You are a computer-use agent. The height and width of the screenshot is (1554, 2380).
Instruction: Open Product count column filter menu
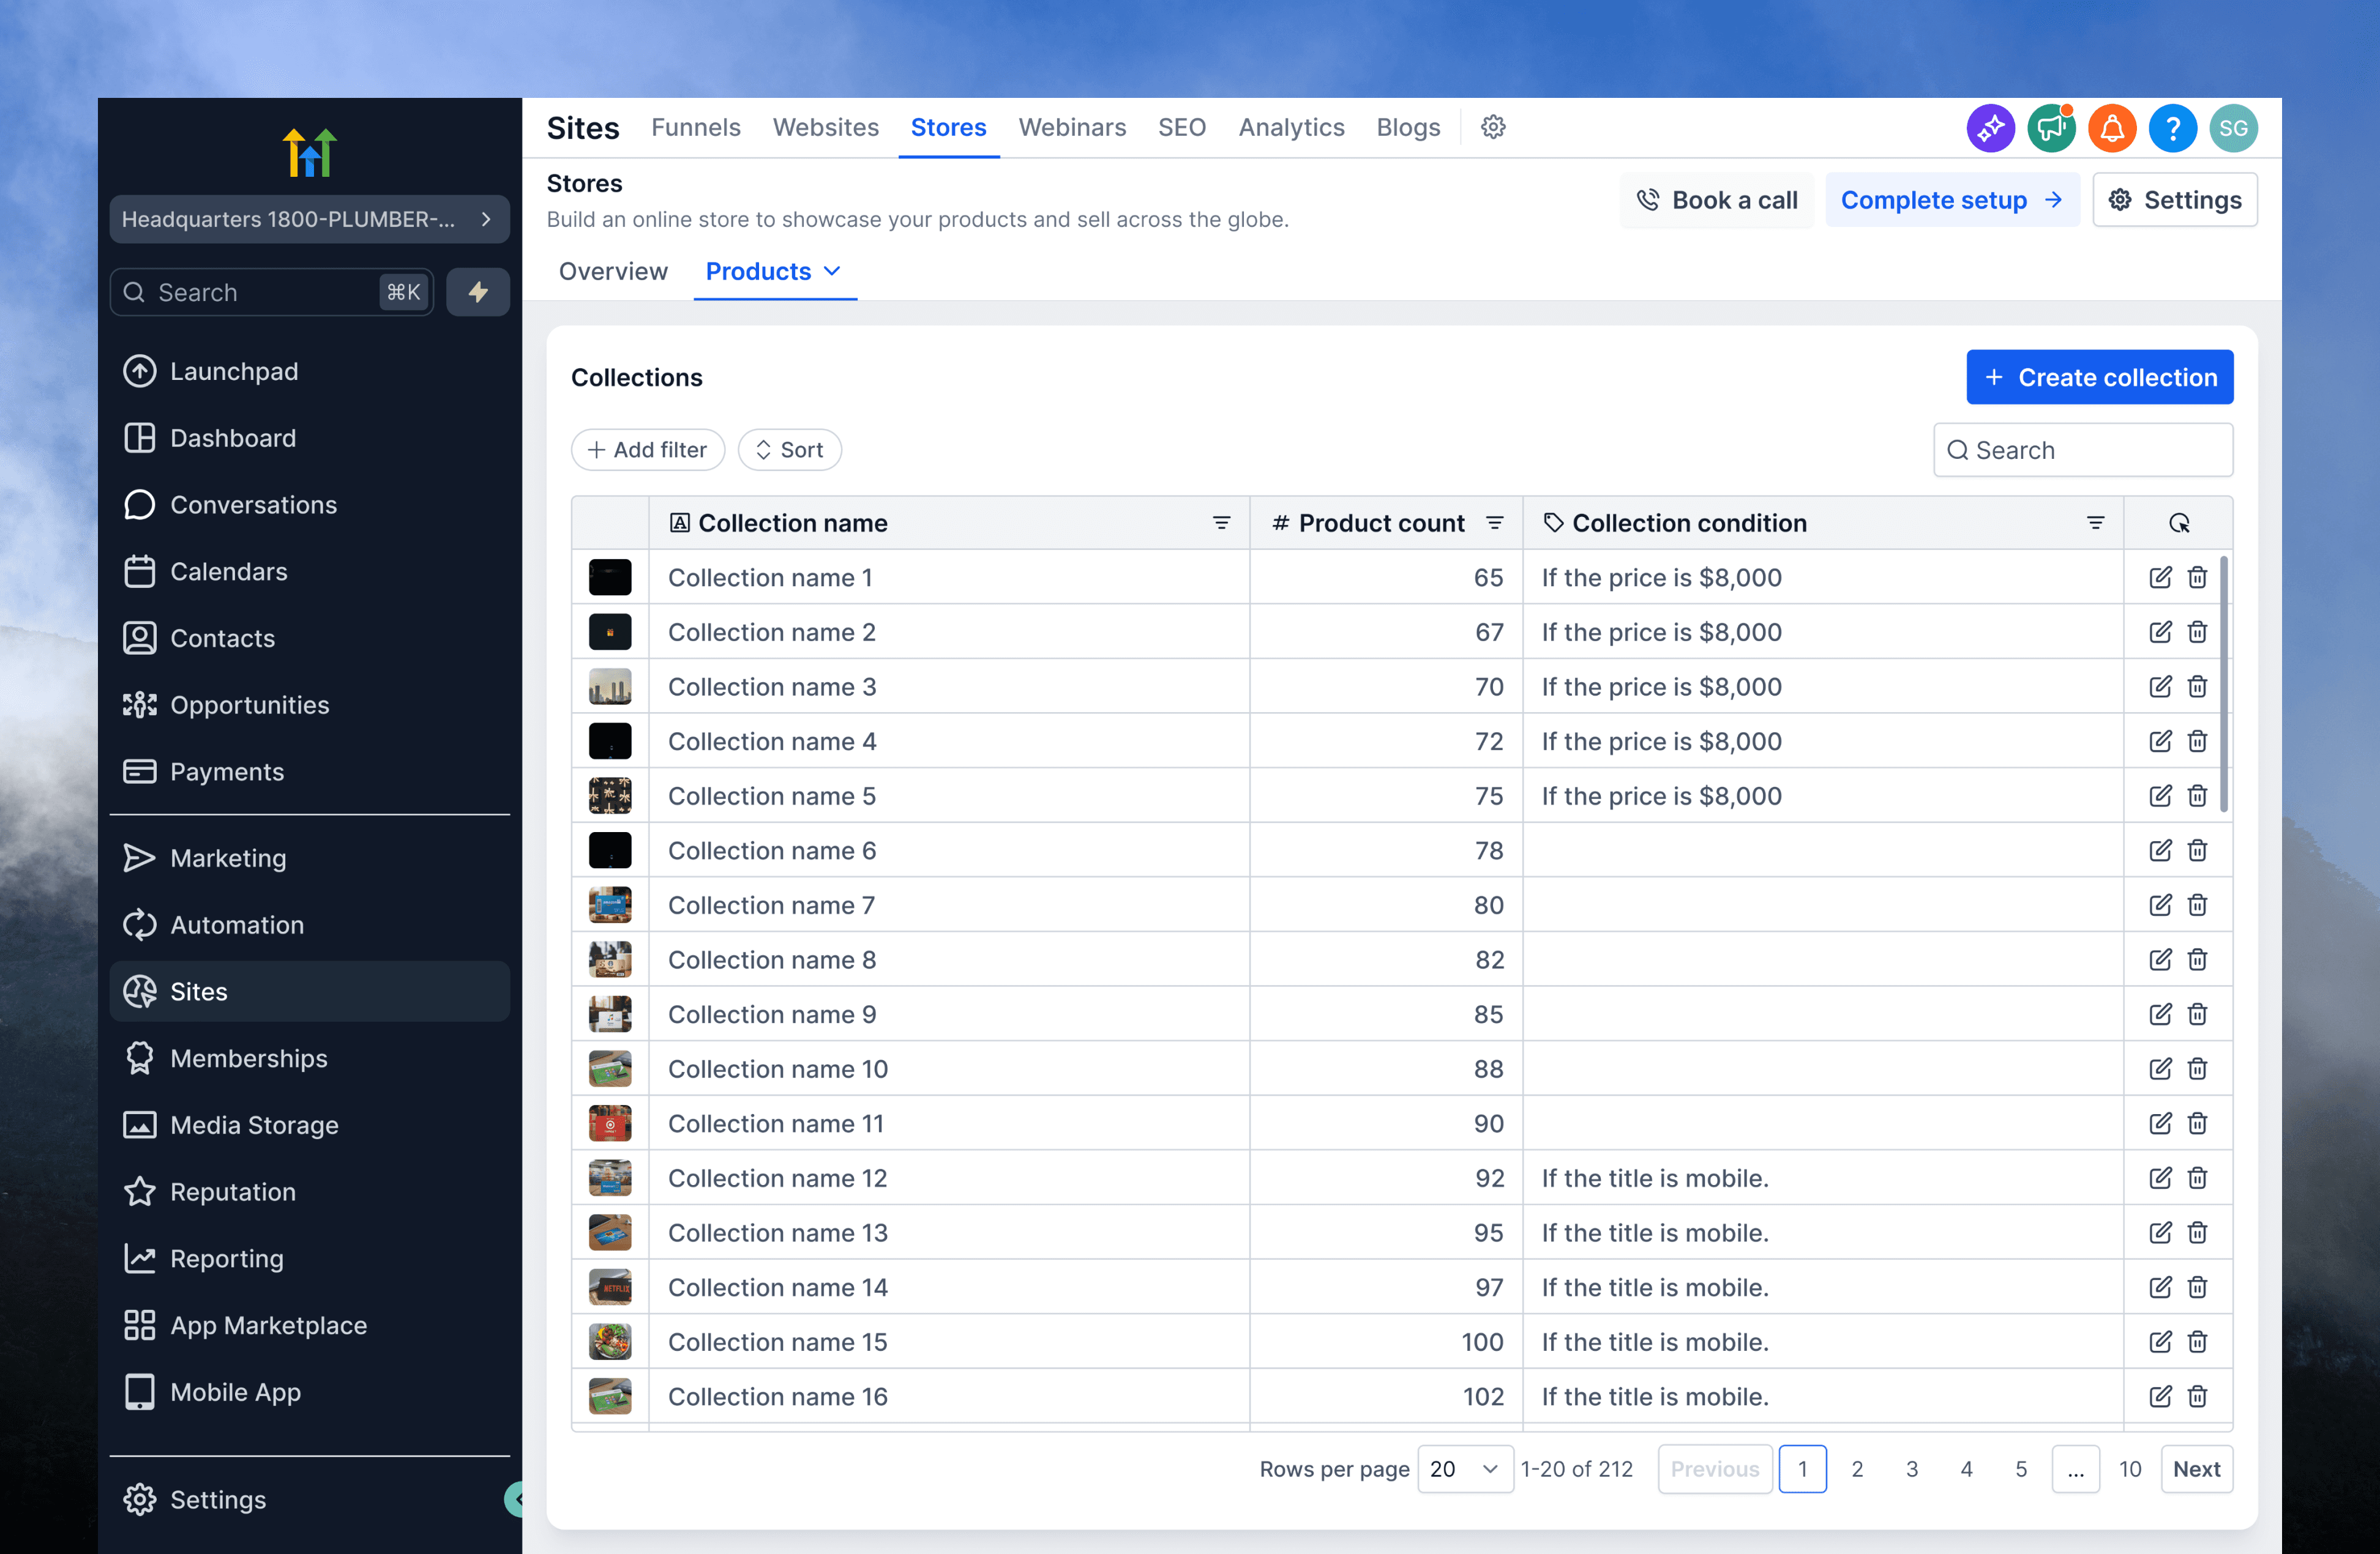coord(1494,524)
